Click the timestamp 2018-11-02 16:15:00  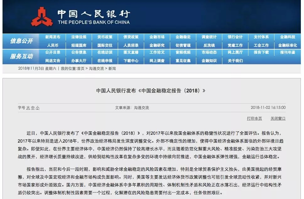pyautogui.click(x=268, y=107)
